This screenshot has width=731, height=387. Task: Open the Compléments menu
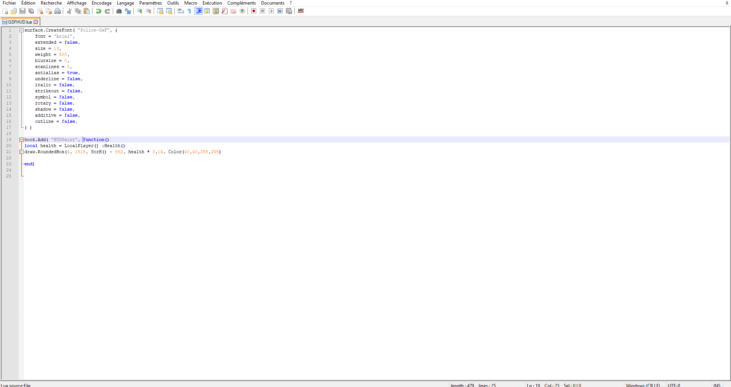[241, 3]
